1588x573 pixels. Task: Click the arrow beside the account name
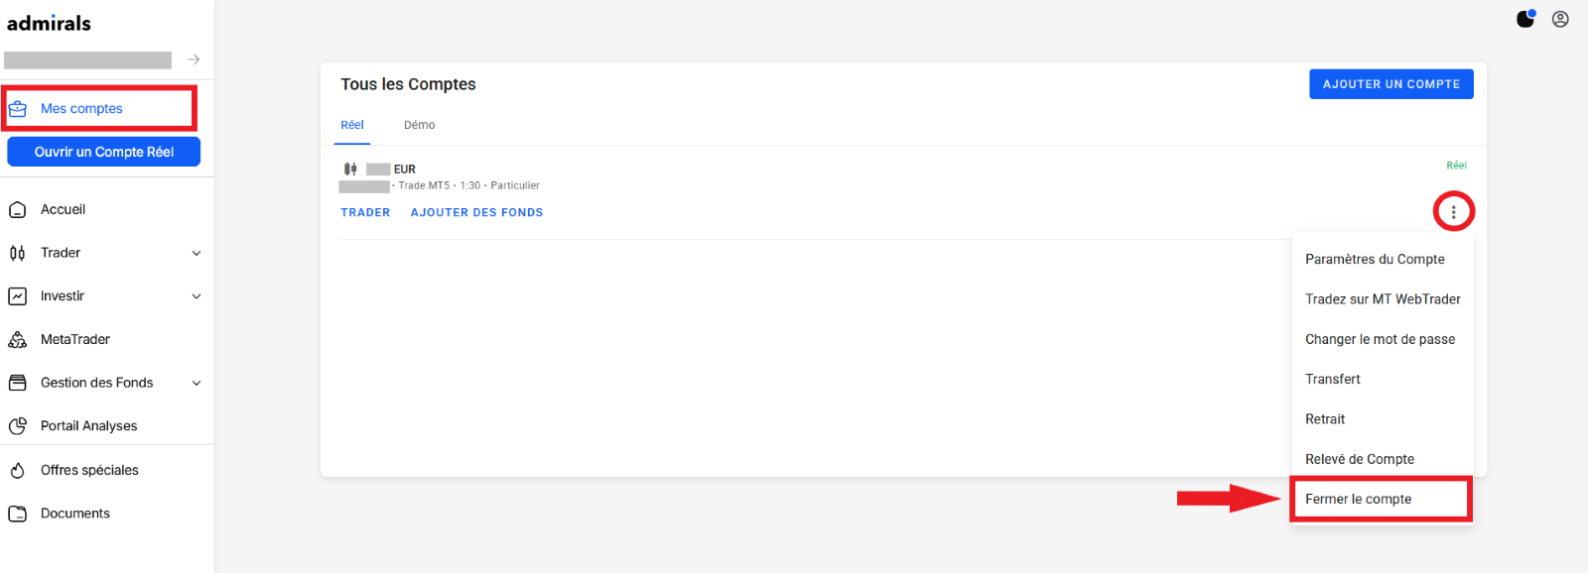(194, 59)
